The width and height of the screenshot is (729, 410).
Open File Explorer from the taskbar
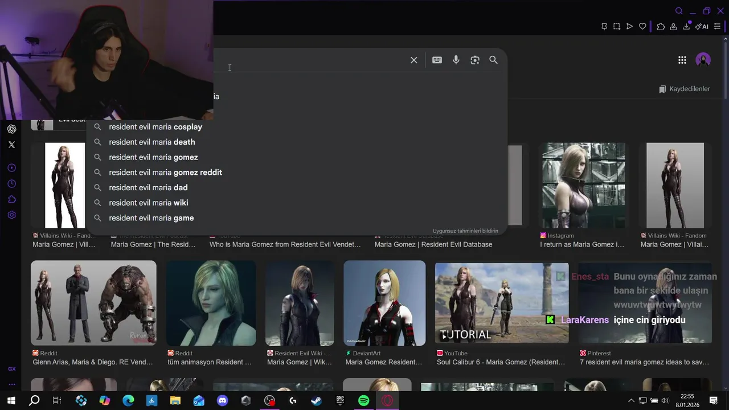(175, 401)
